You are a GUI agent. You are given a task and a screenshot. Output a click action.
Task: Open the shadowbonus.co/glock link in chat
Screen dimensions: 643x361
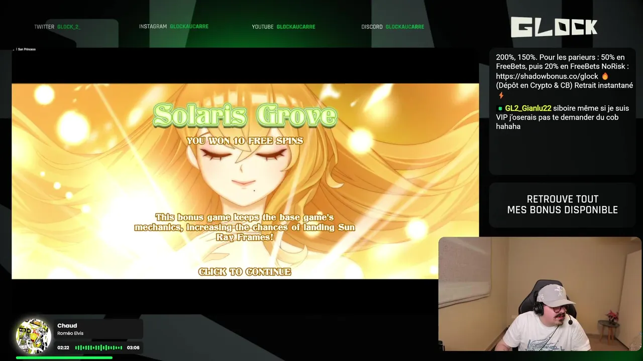547,76
